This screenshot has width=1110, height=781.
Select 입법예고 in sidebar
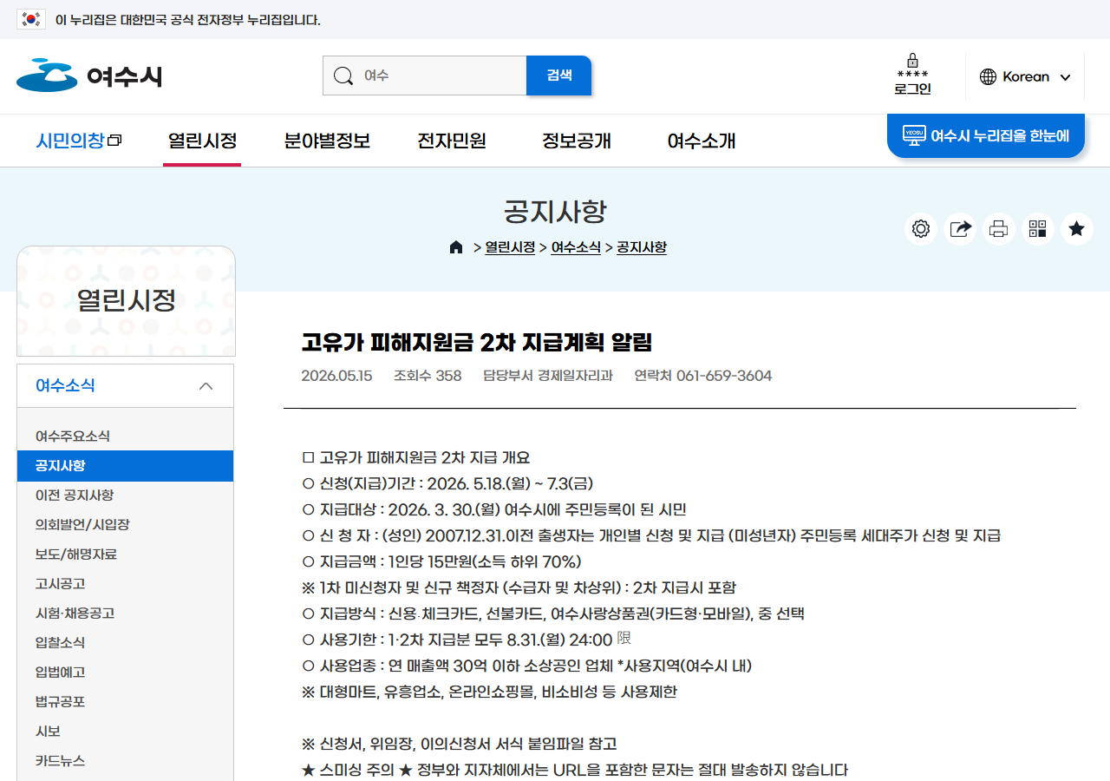coord(125,672)
